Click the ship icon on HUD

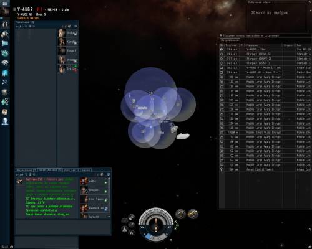(x=125, y=229)
